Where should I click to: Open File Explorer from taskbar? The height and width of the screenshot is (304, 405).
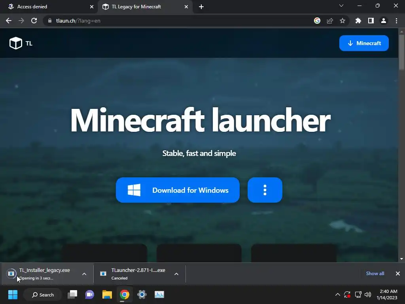point(107,294)
